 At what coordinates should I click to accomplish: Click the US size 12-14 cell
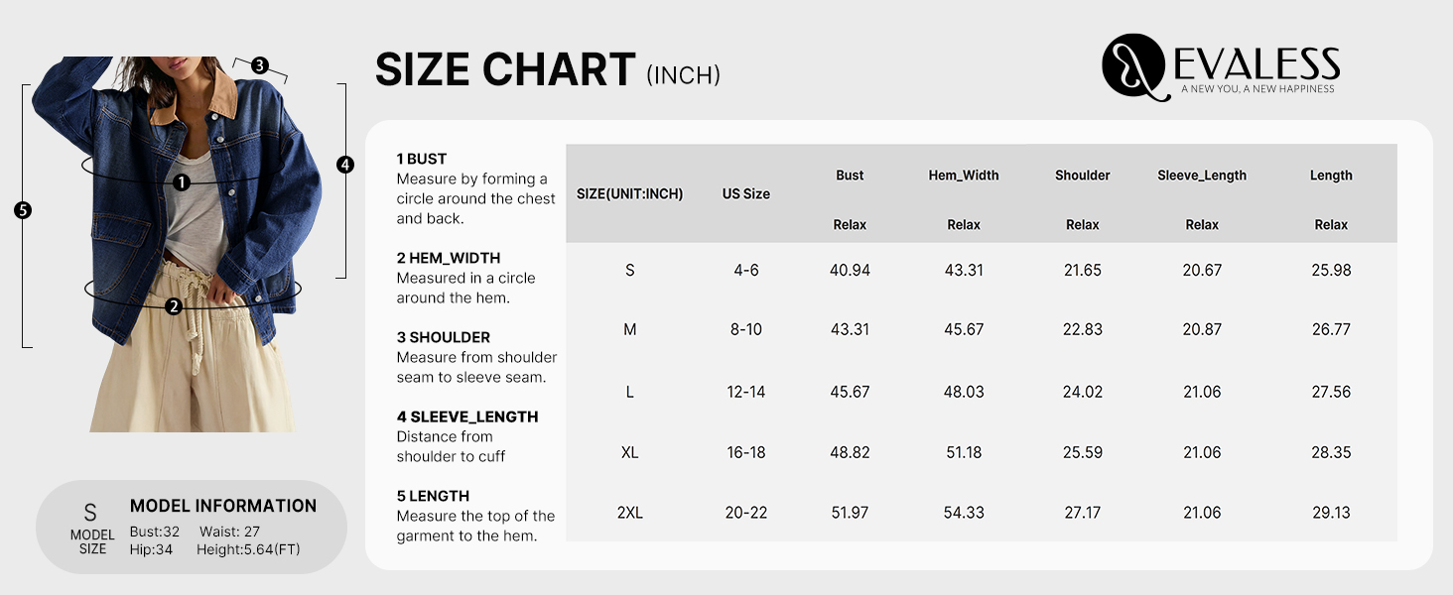pos(746,393)
